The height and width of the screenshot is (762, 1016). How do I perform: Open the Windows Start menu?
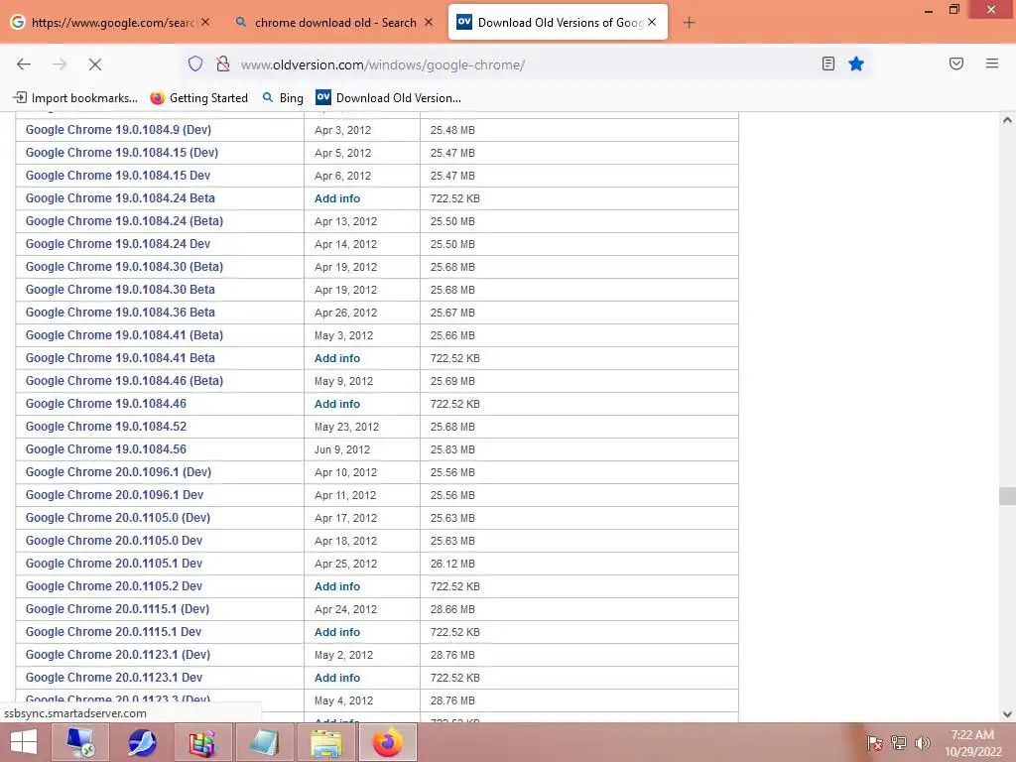tap(24, 742)
